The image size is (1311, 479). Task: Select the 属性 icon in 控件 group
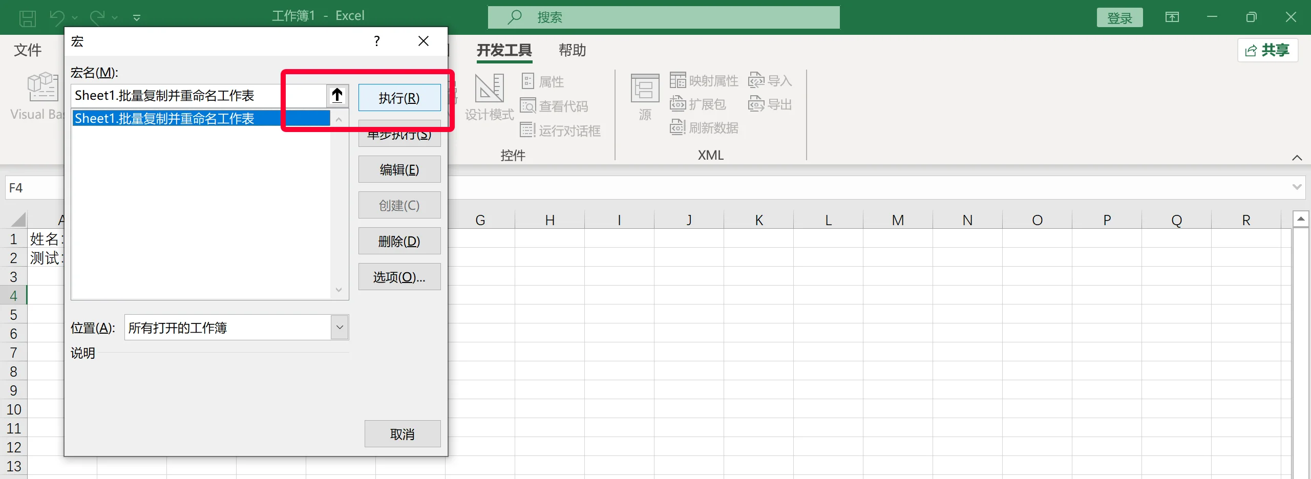click(543, 81)
